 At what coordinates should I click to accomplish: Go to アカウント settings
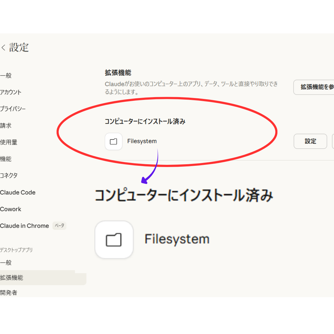[x=11, y=92]
